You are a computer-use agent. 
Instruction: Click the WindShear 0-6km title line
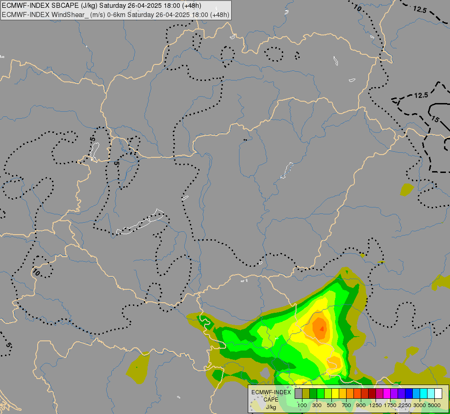coord(116,15)
